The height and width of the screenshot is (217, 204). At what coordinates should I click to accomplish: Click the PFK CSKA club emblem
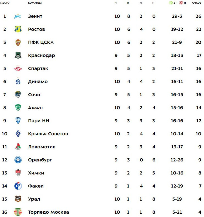(x=18, y=43)
